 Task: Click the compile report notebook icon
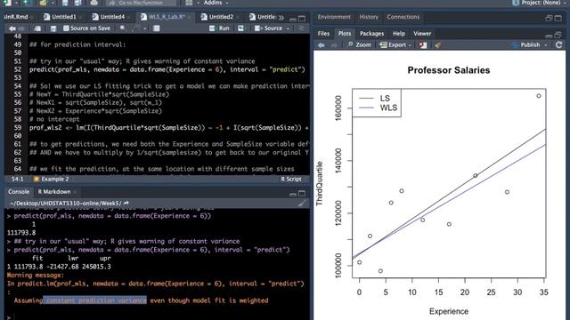(x=157, y=28)
